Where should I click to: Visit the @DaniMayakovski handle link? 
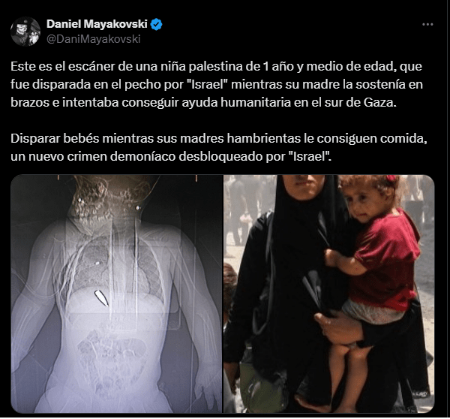[93, 39]
